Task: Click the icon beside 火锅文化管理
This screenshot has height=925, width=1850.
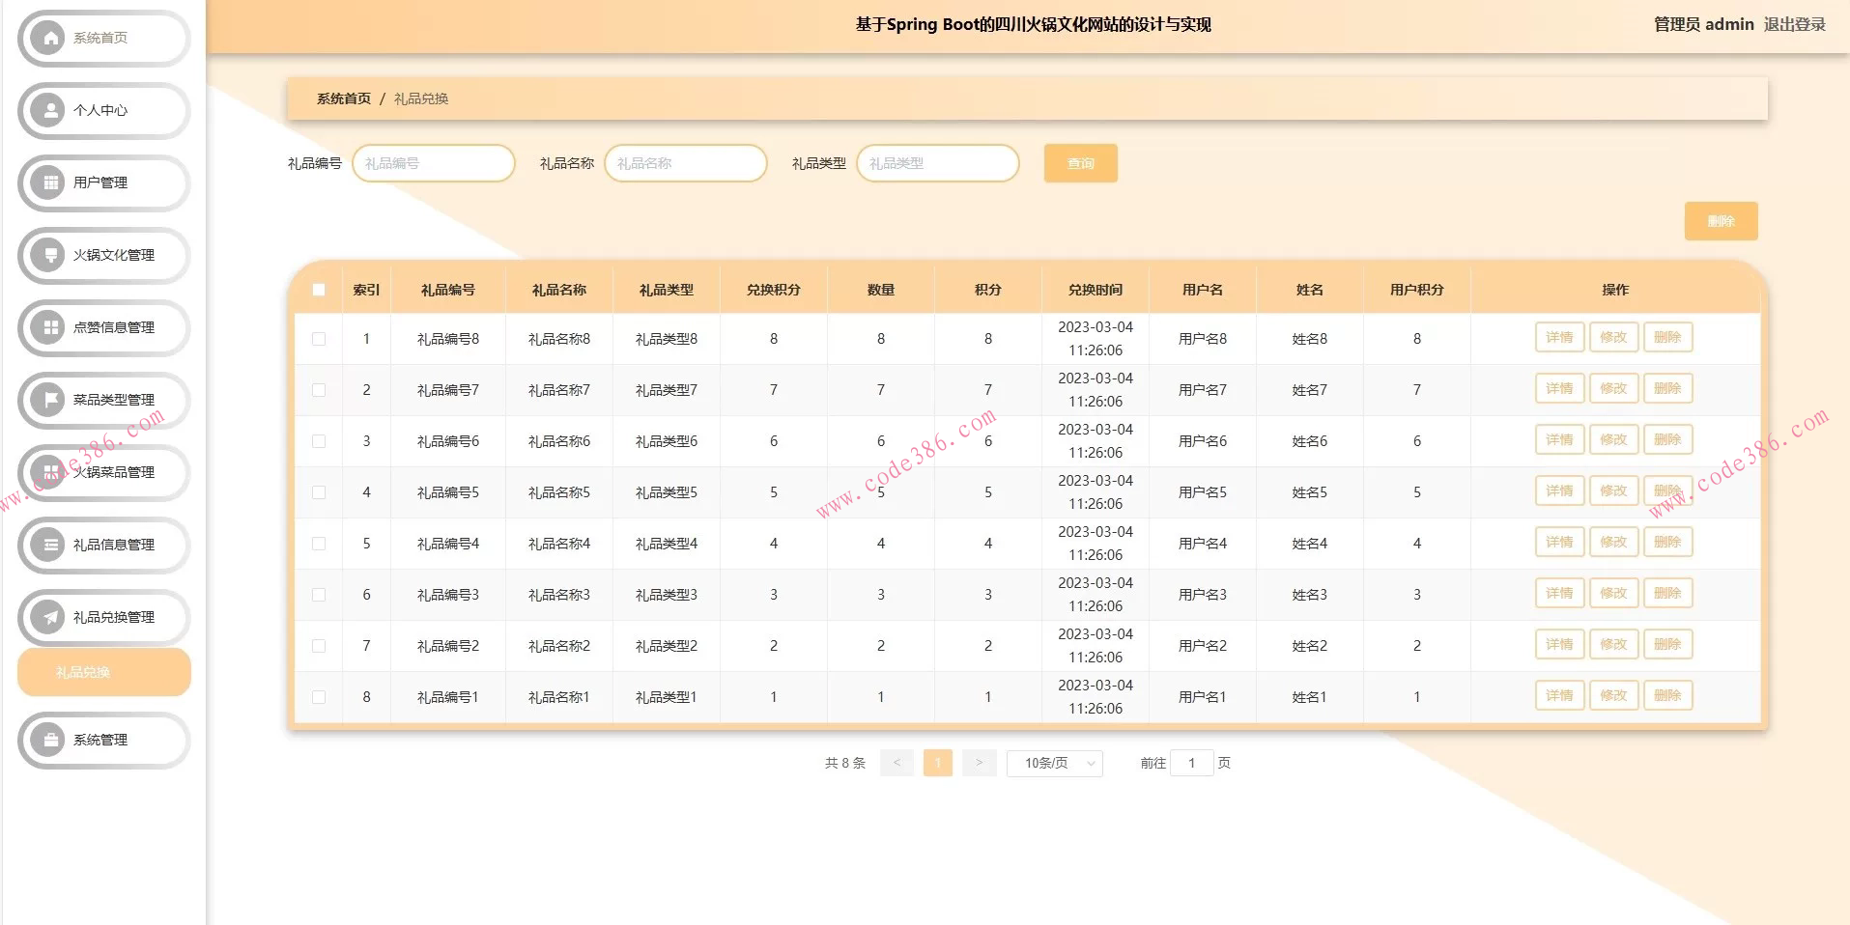Action: [x=47, y=256]
